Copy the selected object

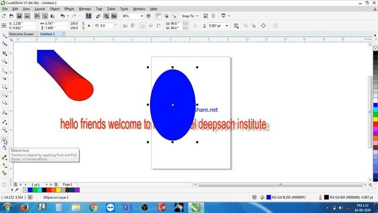pyautogui.click(x=45, y=16)
